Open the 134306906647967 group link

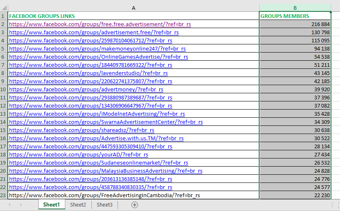[91, 106]
